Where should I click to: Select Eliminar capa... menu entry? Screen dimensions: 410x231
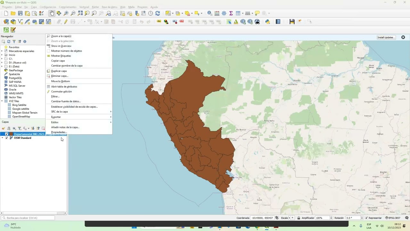click(79, 76)
